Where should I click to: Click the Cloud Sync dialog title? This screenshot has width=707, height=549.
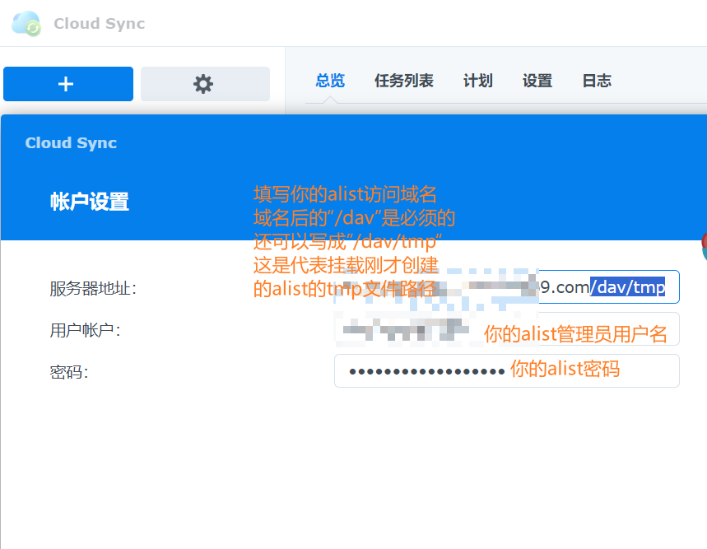[x=71, y=143]
